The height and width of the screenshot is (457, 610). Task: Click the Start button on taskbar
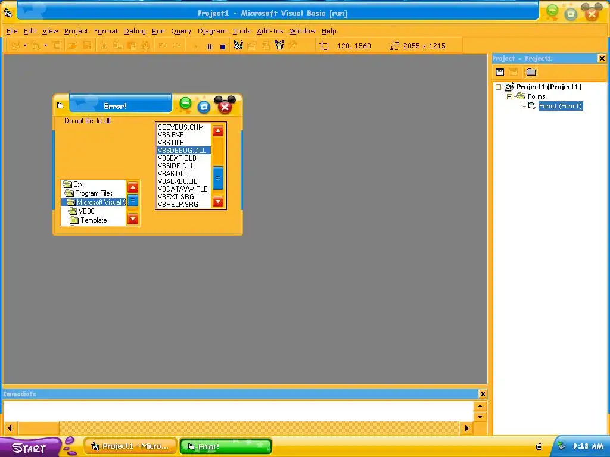[x=29, y=447]
